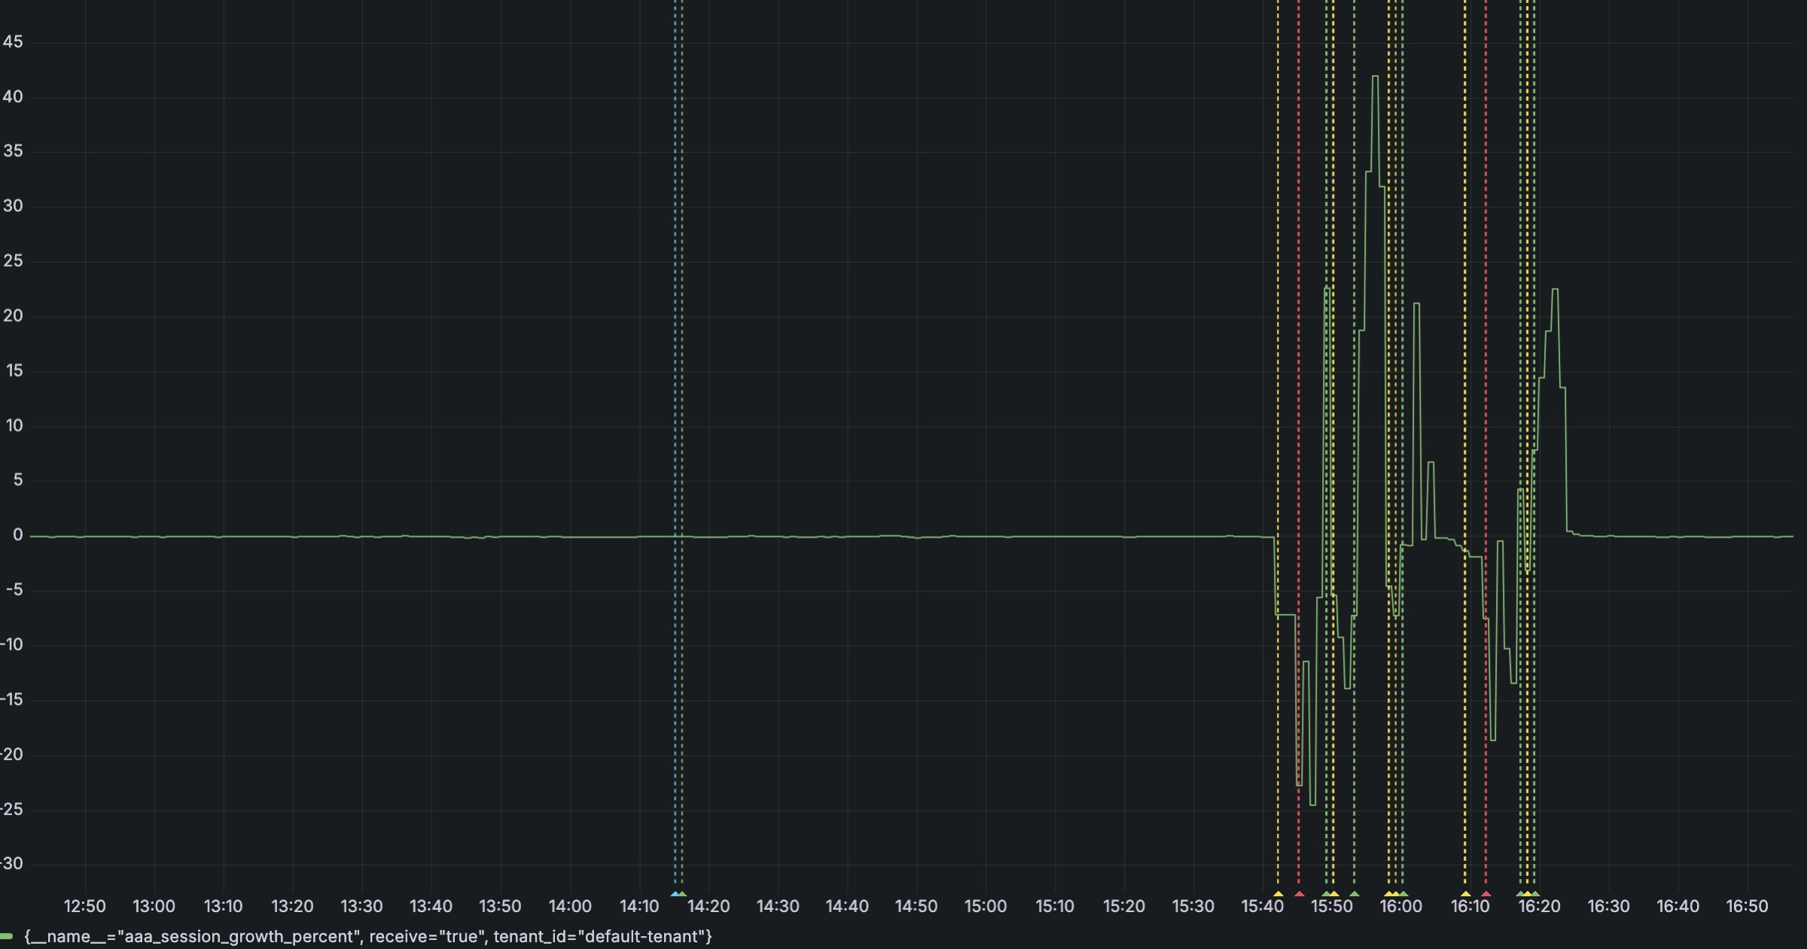This screenshot has width=1807, height=949.
Task: Click rightmost green marker at 16:20
Action: pos(1535,895)
